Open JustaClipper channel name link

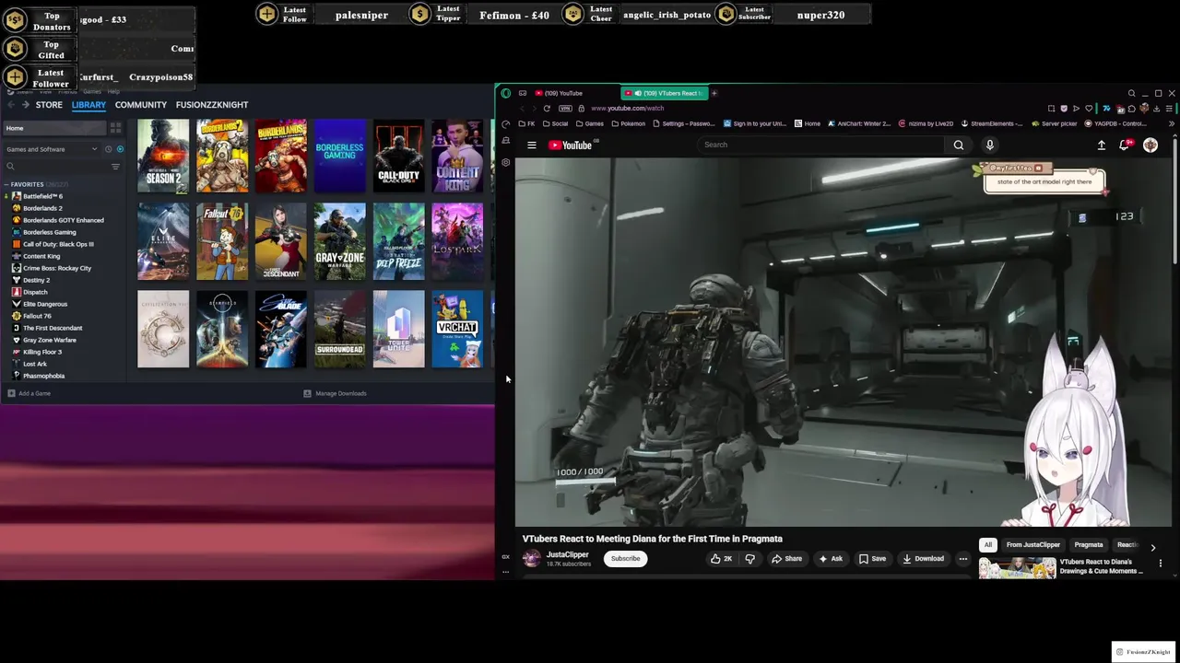[567, 554]
